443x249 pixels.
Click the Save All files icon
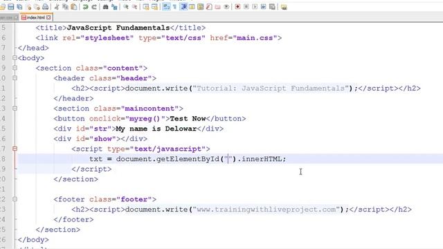tap(19, 7)
